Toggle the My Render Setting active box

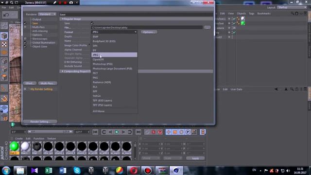25,89
